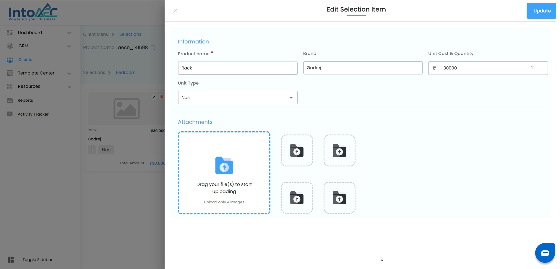Open the Clients menu item
The image size is (560, 269).
[25, 59]
